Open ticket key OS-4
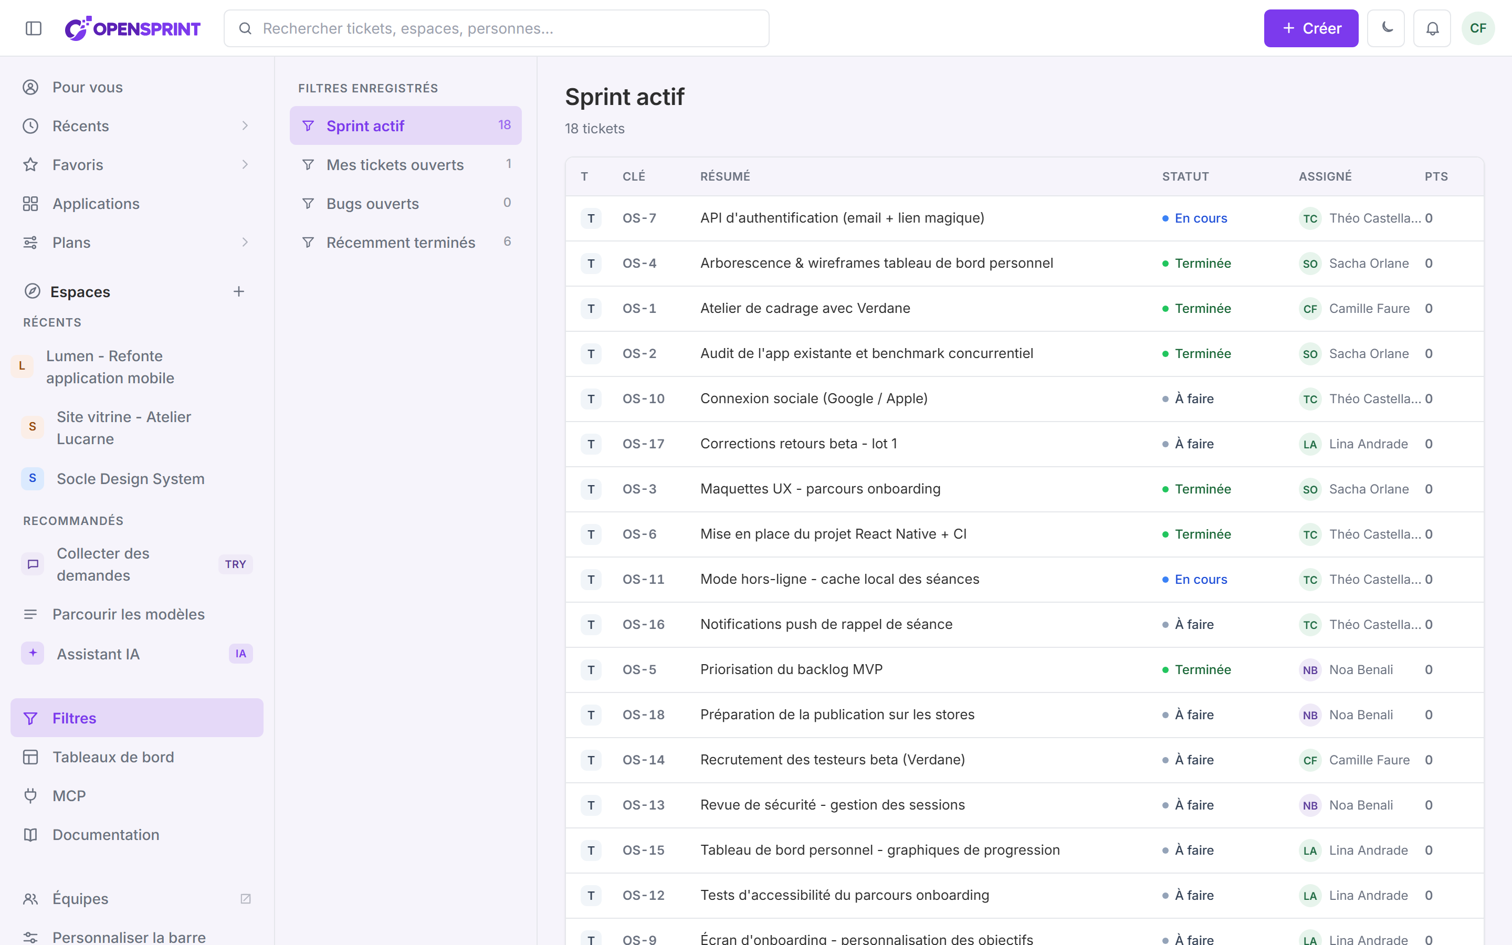The height and width of the screenshot is (945, 1512). (x=639, y=263)
